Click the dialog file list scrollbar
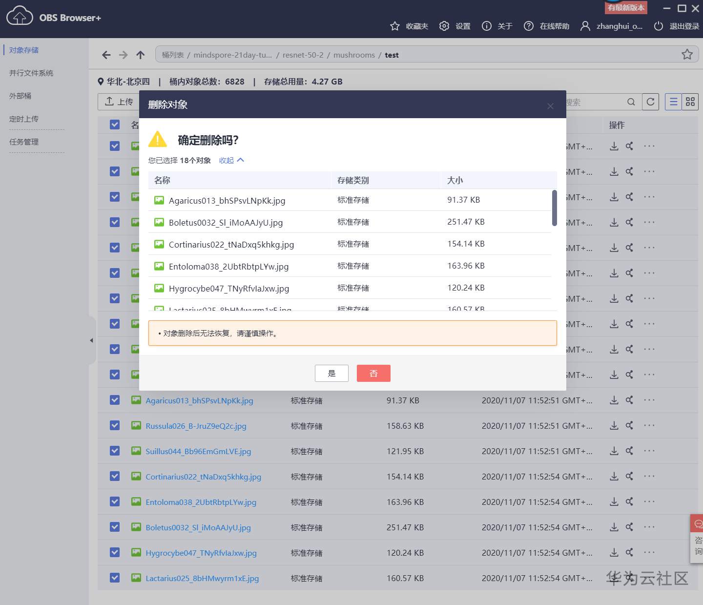This screenshot has height=605, width=703. [554, 209]
